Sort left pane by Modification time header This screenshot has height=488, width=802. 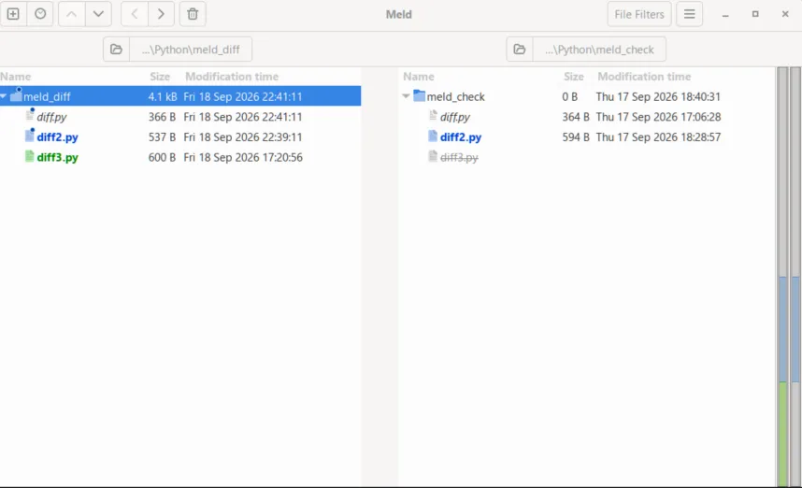click(232, 77)
